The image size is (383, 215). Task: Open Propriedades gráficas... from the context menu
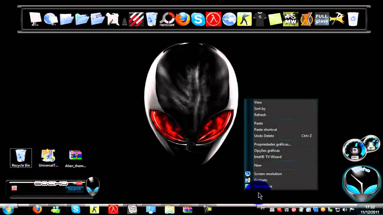tap(281, 144)
